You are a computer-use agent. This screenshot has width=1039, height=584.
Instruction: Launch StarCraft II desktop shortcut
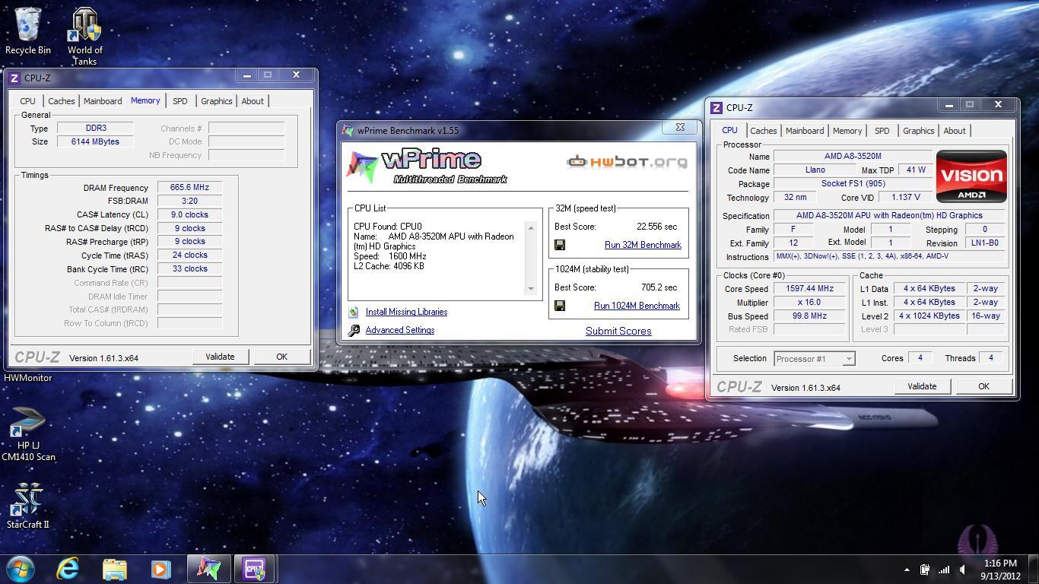28,506
